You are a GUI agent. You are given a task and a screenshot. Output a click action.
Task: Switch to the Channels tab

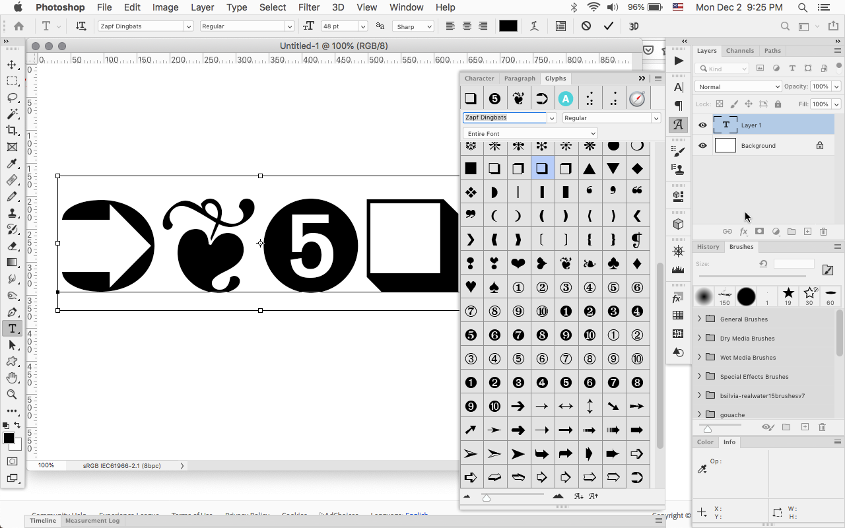point(740,51)
